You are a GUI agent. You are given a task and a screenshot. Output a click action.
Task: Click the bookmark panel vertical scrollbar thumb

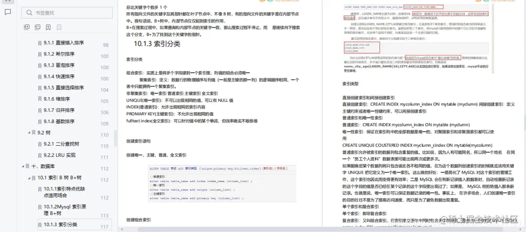(x=116, y=139)
